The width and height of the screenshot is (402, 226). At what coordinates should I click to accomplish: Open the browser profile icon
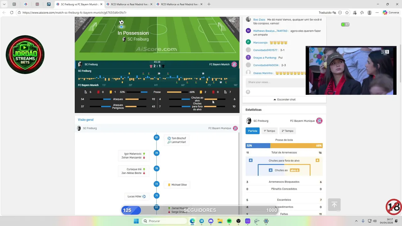pyautogui.click(x=369, y=13)
